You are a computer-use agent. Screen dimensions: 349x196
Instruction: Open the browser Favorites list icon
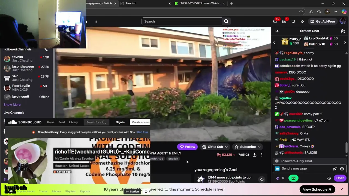pyautogui.click(x=319, y=12)
